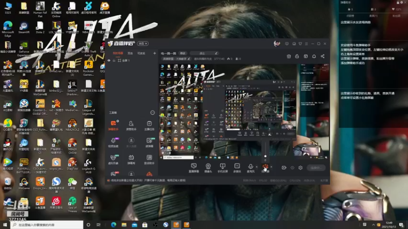This screenshot has width=408, height=229.
Task: Open the skin shirt icon in title bar
Action: (300, 44)
